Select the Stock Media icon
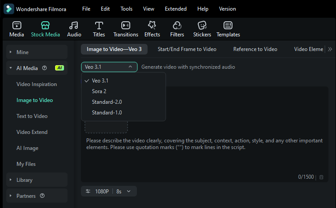The width and height of the screenshot is (336, 208). [x=45, y=25]
